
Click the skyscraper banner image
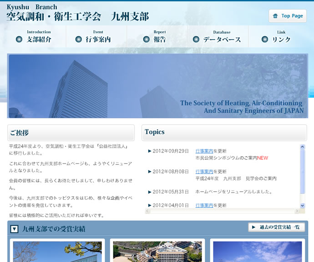click(157, 86)
